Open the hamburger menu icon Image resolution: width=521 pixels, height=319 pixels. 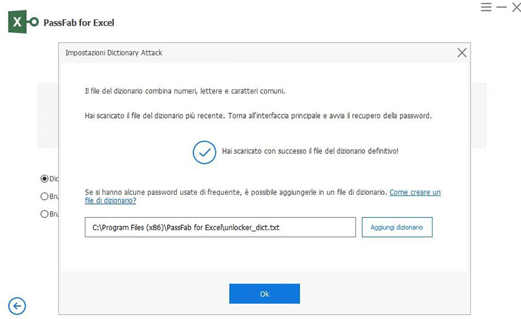pyautogui.click(x=486, y=7)
